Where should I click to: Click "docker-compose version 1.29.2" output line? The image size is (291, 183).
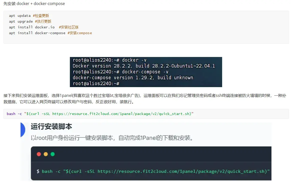[133, 78]
